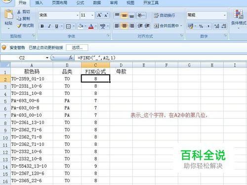Open number group dialog launcher
The height and width of the screenshot is (185, 247).
pos(225,36)
